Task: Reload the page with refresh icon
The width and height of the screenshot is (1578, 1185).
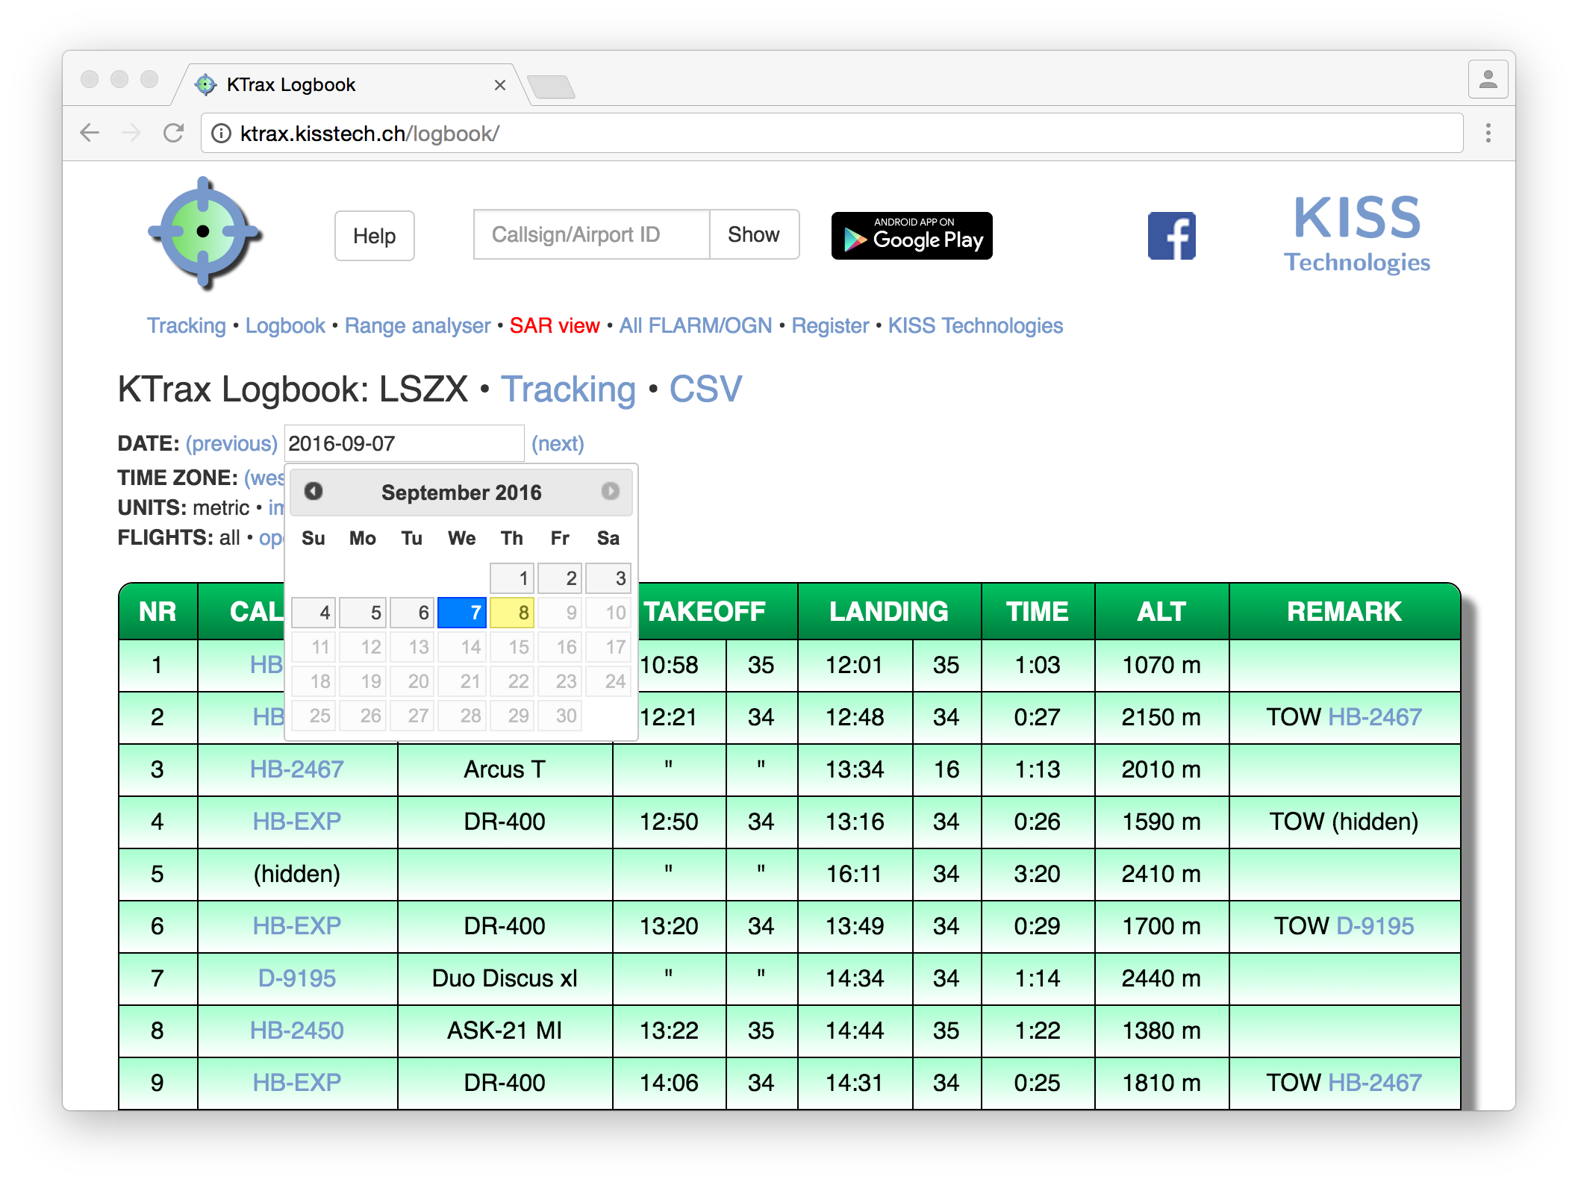Action: pyautogui.click(x=174, y=134)
